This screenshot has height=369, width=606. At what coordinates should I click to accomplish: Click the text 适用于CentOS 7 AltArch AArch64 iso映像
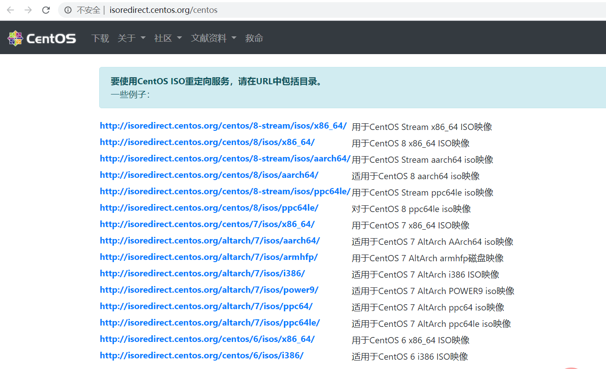432,242
